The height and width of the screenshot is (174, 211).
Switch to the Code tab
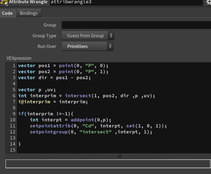coord(7,13)
